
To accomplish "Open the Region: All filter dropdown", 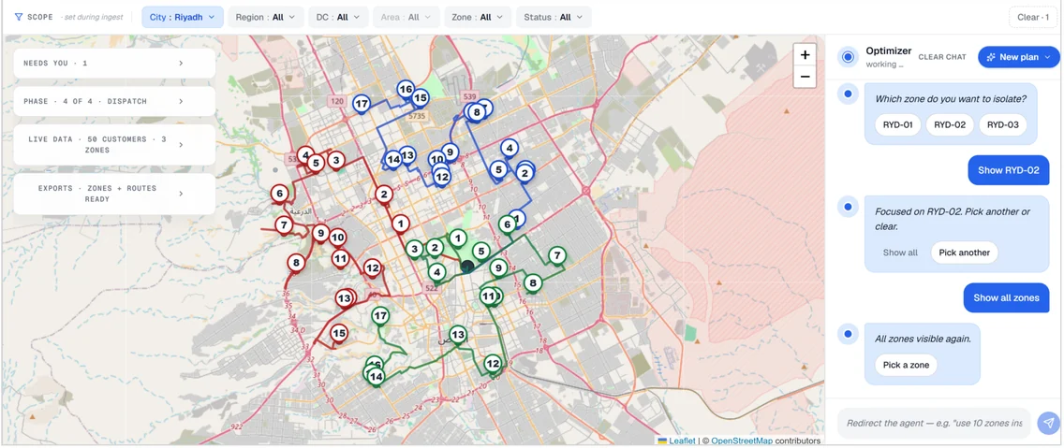I will point(265,17).
